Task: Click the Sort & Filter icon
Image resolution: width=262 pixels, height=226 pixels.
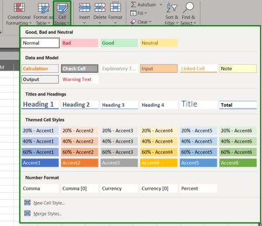Action: point(172,8)
